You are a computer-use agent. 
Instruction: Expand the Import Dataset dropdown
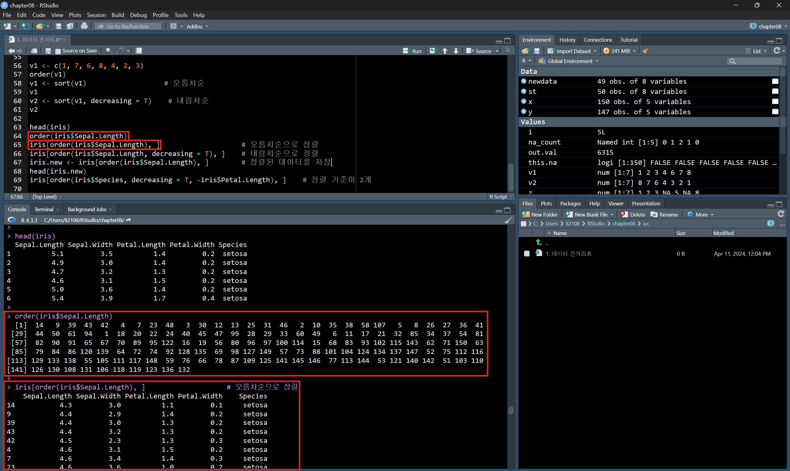coord(573,51)
